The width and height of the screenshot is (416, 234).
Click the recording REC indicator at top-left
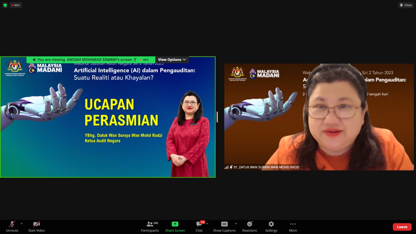coord(16,5)
